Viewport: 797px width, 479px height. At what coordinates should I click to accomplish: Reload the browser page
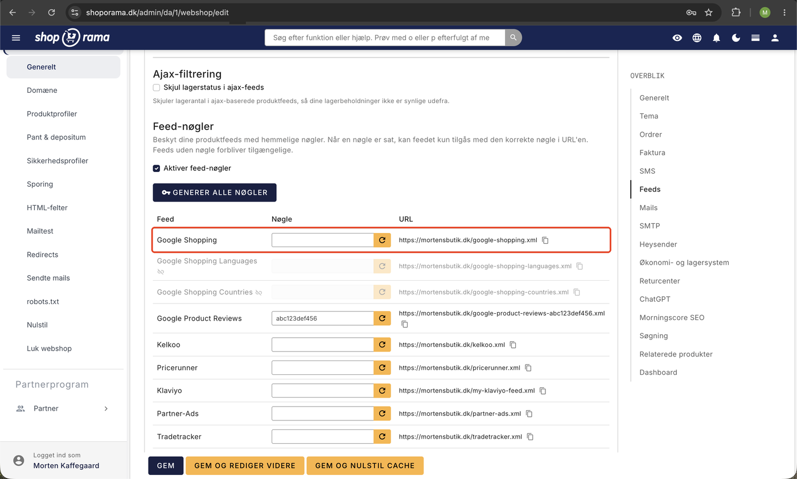tap(52, 12)
